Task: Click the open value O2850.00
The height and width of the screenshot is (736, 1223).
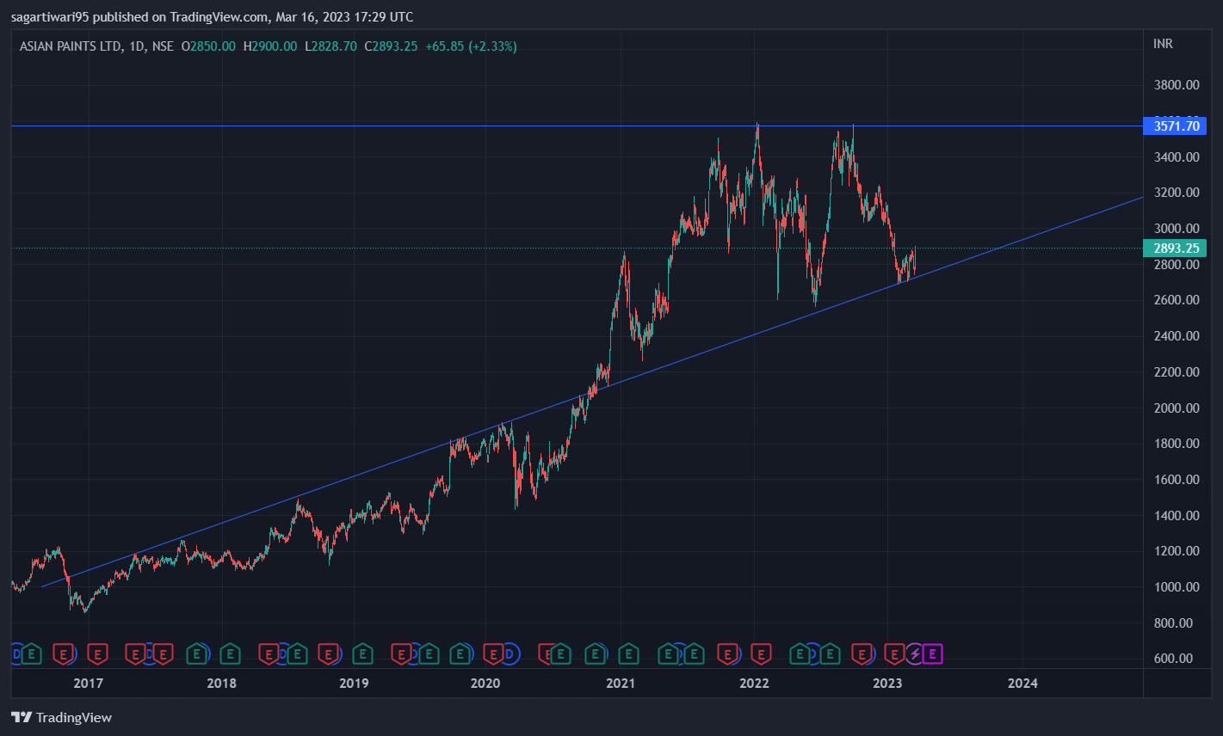Action: click(207, 46)
